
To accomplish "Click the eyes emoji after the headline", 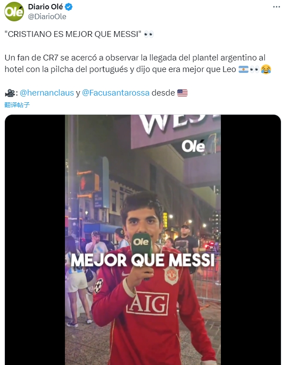I will (148, 34).
